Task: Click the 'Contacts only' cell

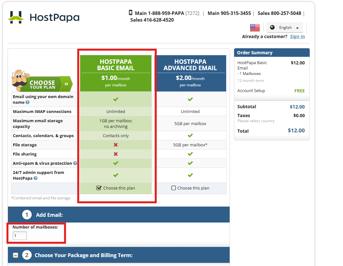Action: [116, 136]
